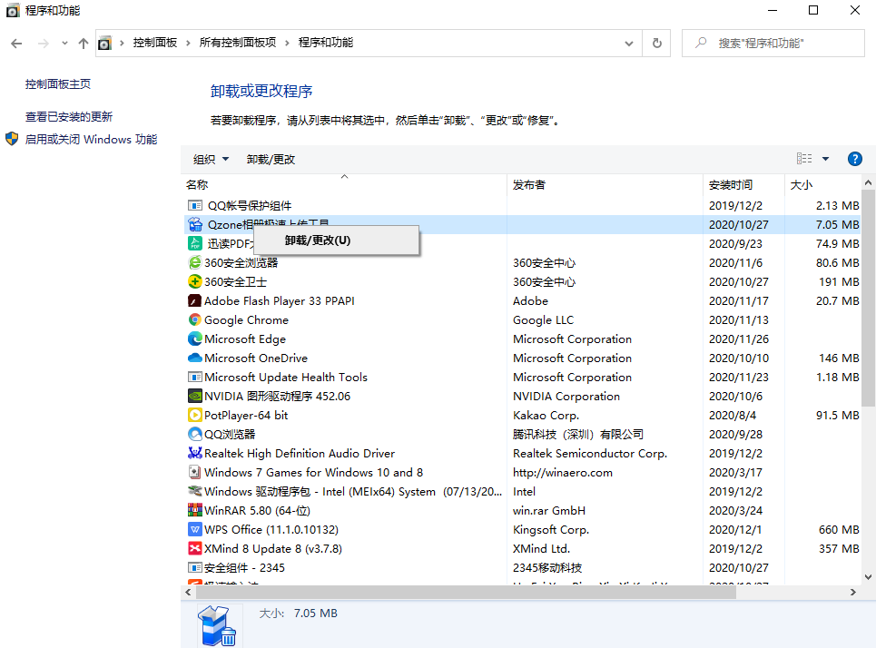The height and width of the screenshot is (648, 876).
Task: Open 启用或关闭 Windows 功能 via its shield icon
Action: pyautogui.click(x=13, y=139)
